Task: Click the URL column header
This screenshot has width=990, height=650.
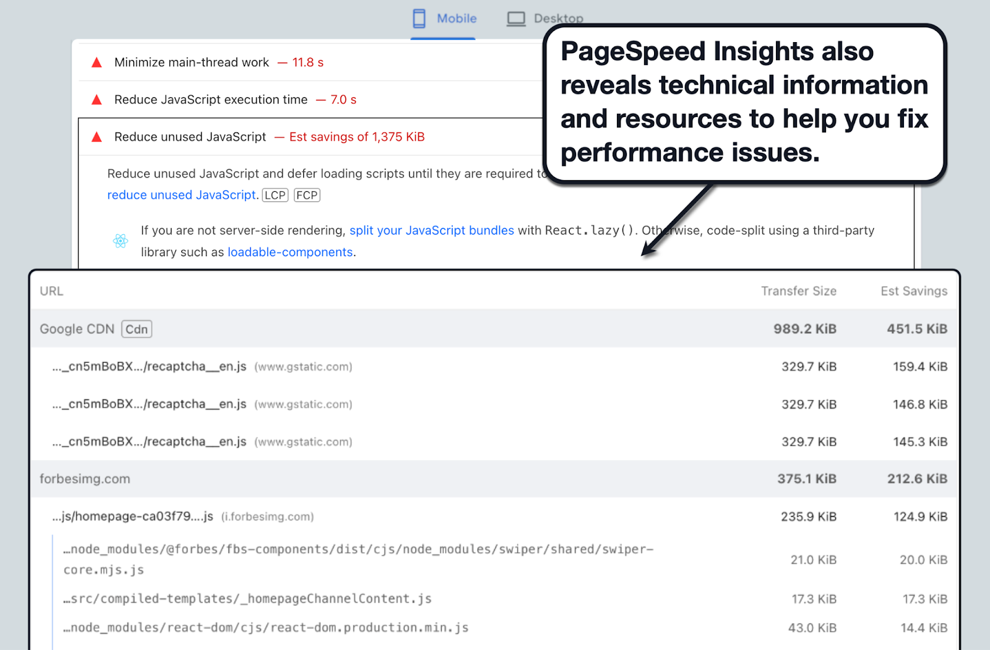Action: click(52, 291)
